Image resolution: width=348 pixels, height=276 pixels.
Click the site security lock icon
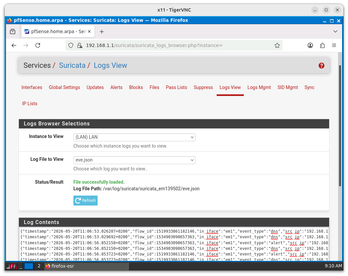(79, 45)
